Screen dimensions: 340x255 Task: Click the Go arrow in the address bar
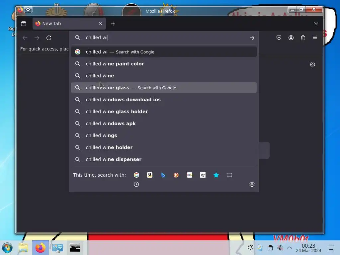[252, 38]
